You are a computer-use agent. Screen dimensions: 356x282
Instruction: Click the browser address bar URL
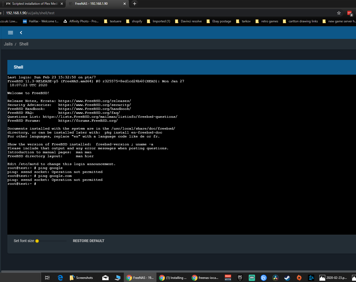tap(30, 13)
